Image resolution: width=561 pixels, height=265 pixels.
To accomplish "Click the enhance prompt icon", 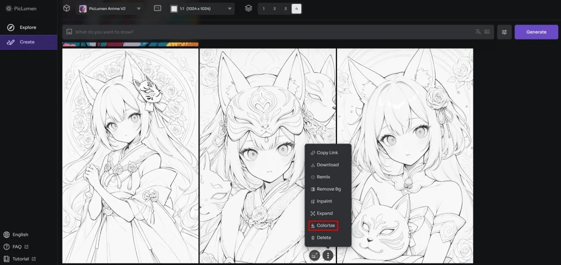I will [487, 32].
